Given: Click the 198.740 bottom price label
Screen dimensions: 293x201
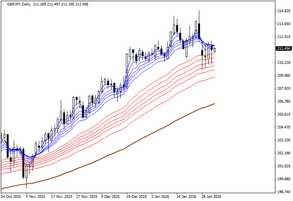Looking at the screenshot, I should [283, 192].
